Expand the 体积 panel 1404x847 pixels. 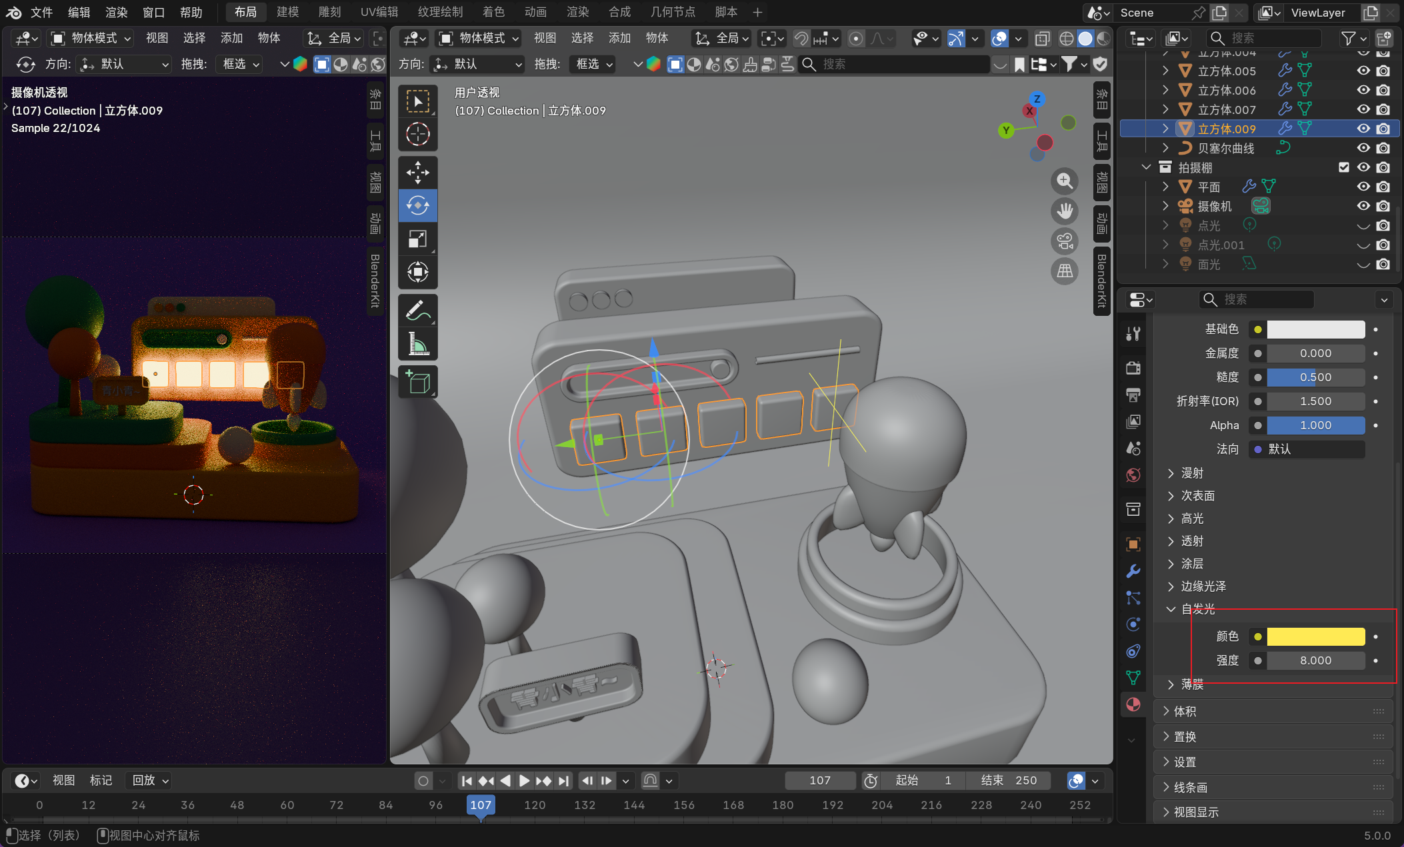(1185, 712)
